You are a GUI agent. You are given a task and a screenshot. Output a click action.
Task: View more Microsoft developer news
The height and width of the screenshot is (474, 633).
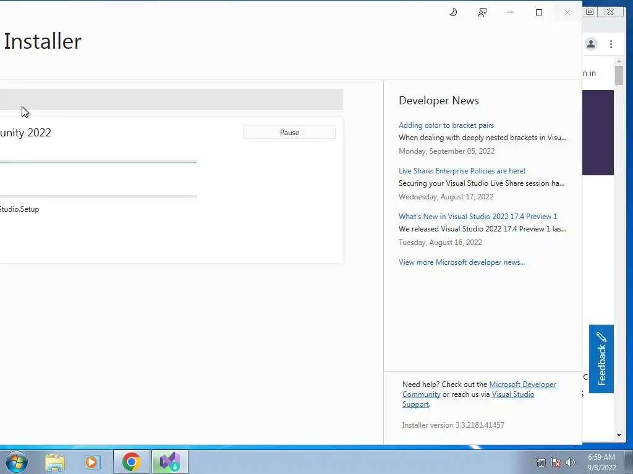point(461,262)
